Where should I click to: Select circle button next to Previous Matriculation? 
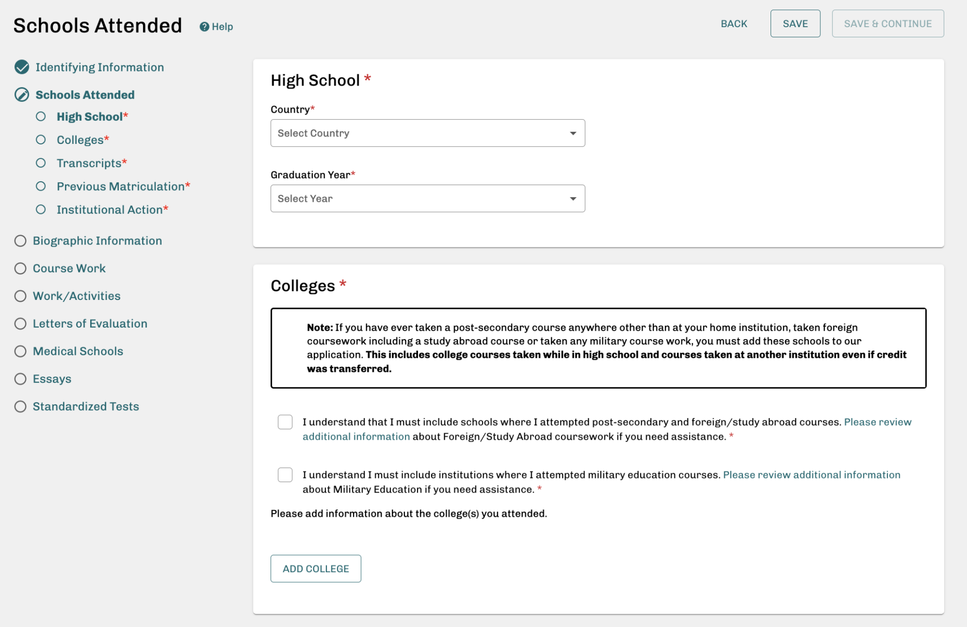pyautogui.click(x=41, y=186)
